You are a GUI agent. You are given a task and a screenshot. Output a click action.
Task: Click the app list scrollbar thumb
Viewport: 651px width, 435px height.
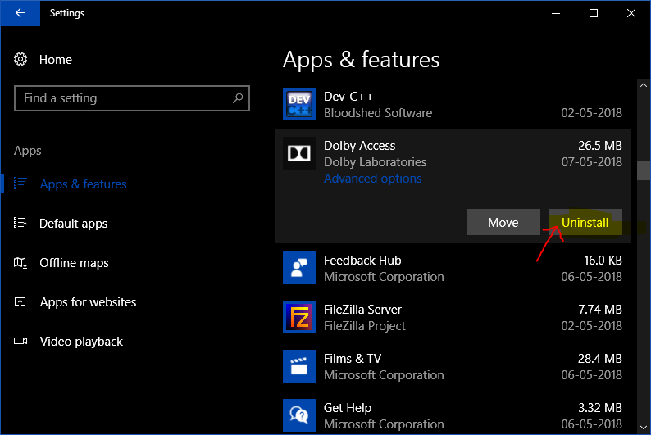pyautogui.click(x=644, y=170)
